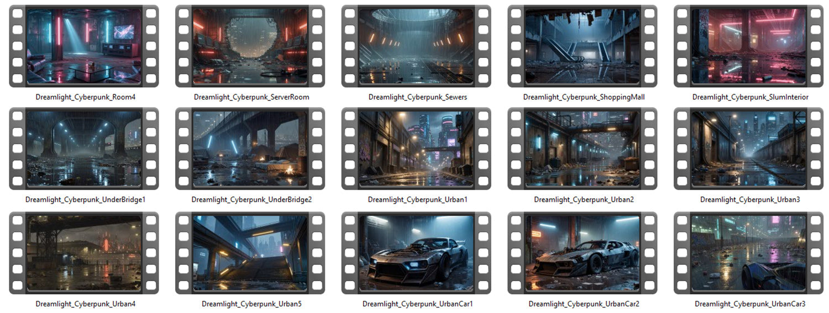Image resolution: width=829 pixels, height=313 pixels.
Task: Select the UnderBridge2 campfire video icon
Action: [x=250, y=149]
